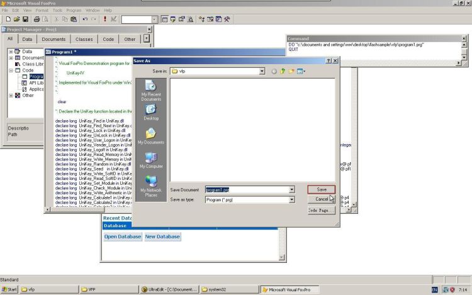The image size is (472, 295).
Task: Open the Document View toolbar icon
Action: coord(190,19)
